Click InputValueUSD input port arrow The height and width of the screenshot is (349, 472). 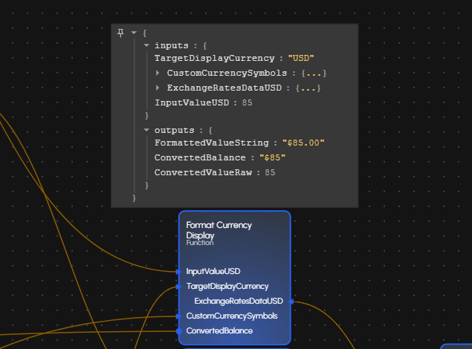click(x=179, y=272)
